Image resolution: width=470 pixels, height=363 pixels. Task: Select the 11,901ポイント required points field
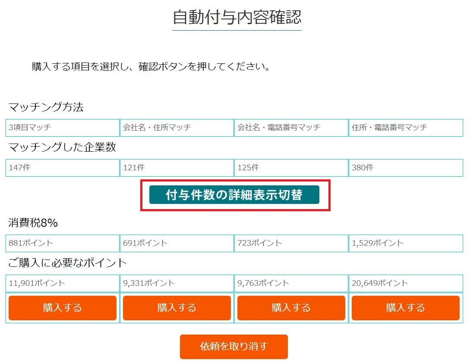coord(63,283)
